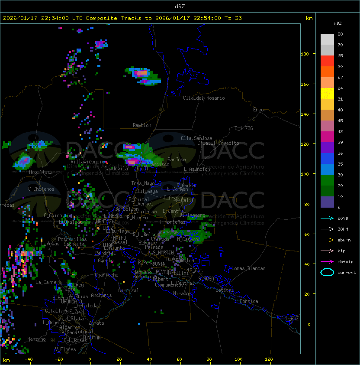The height and width of the screenshot is (365, 360).
Task: Click the 'Lomas_Blancas' place label
Action: click(x=248, y=268)
